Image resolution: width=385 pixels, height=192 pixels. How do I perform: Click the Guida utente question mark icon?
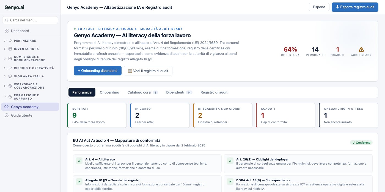(7, 115)
